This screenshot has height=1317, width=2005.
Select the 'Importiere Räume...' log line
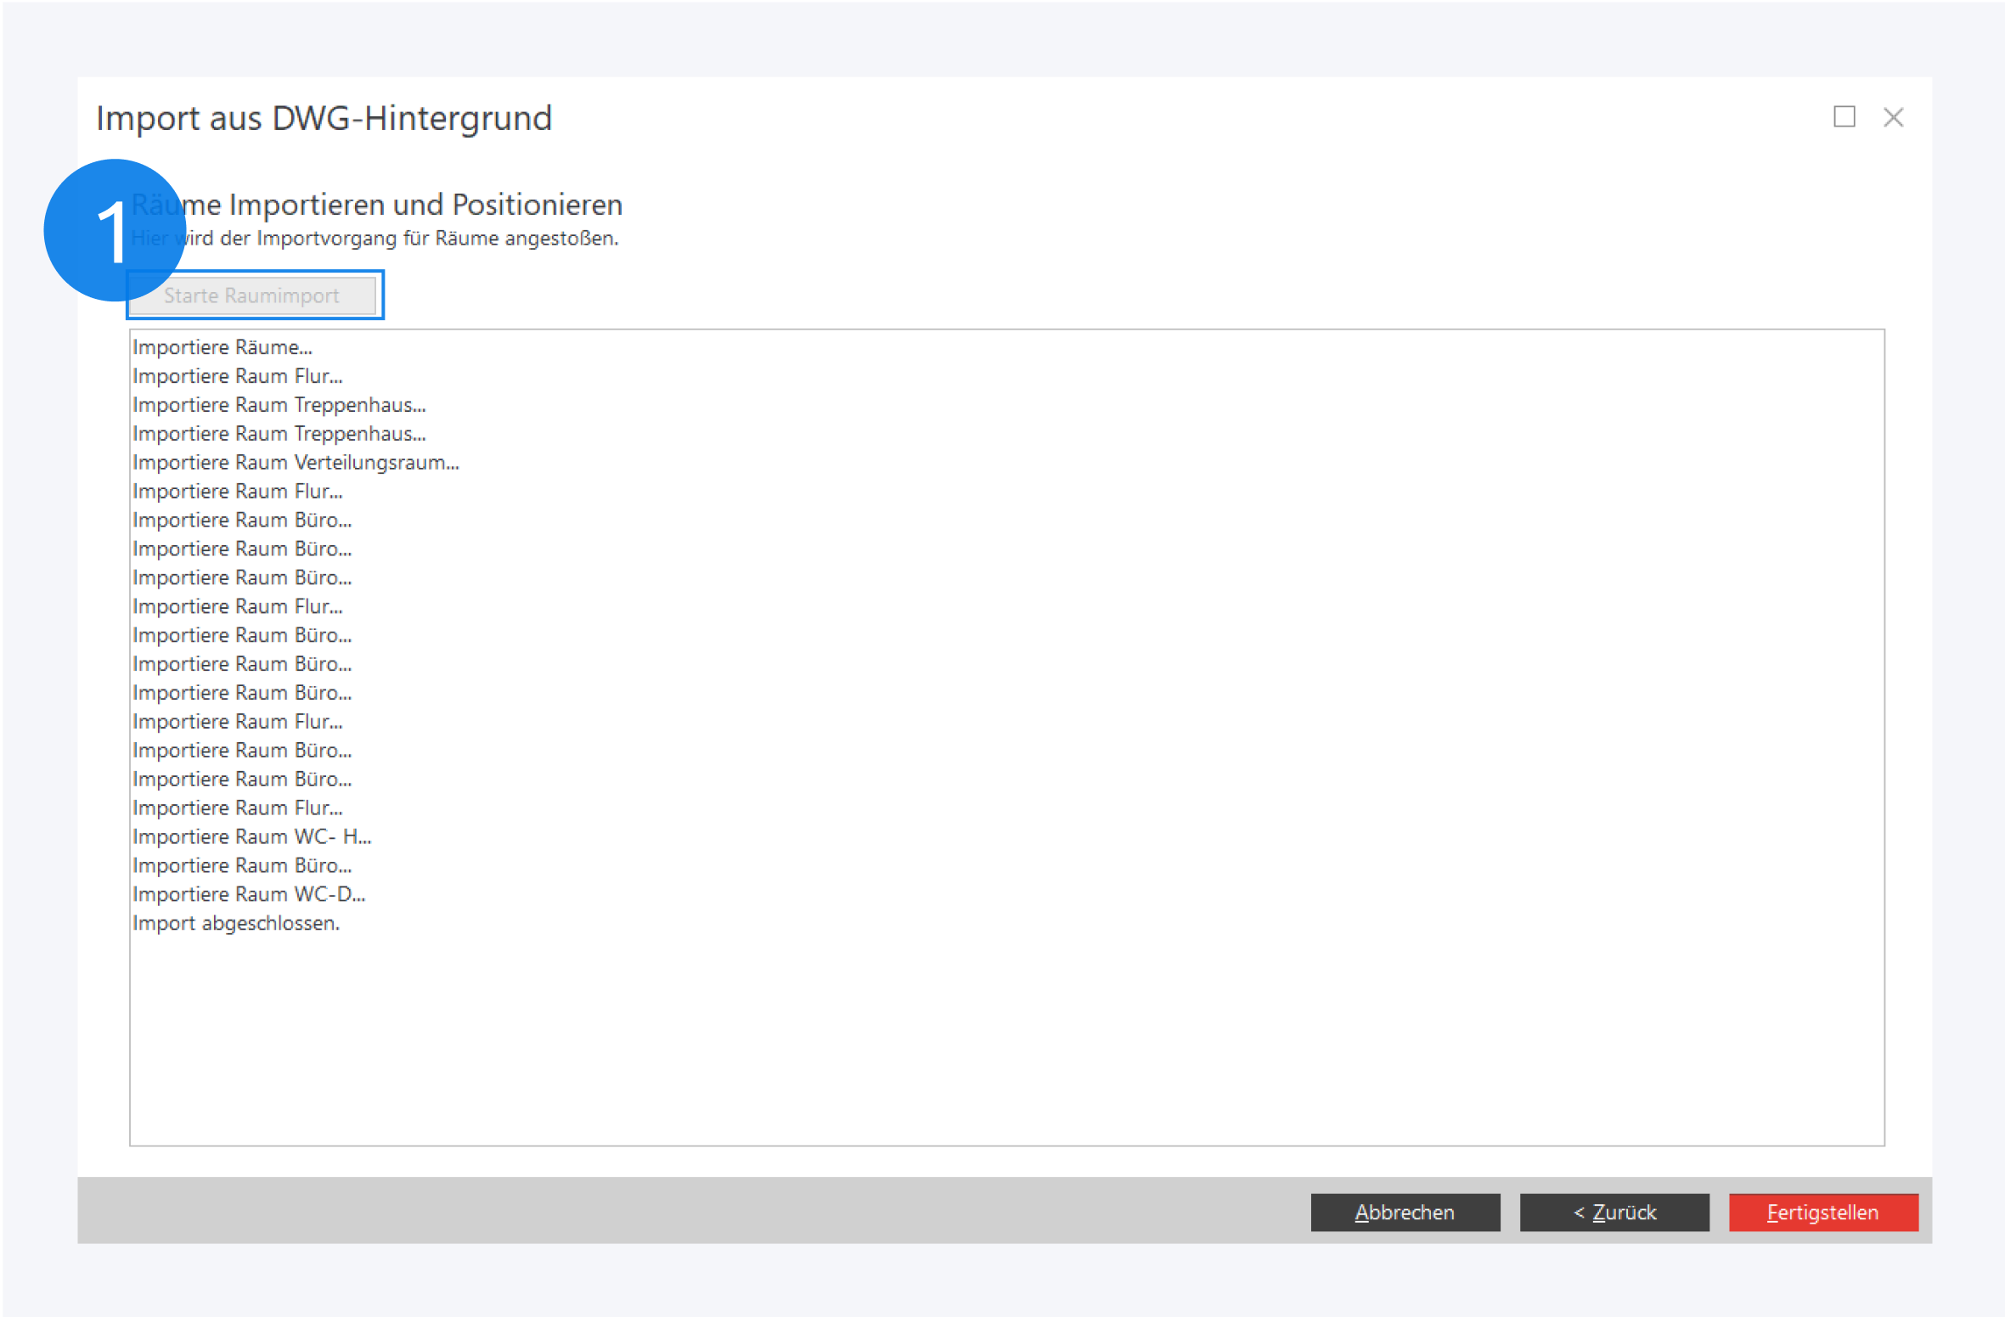(x=222, y=347)
